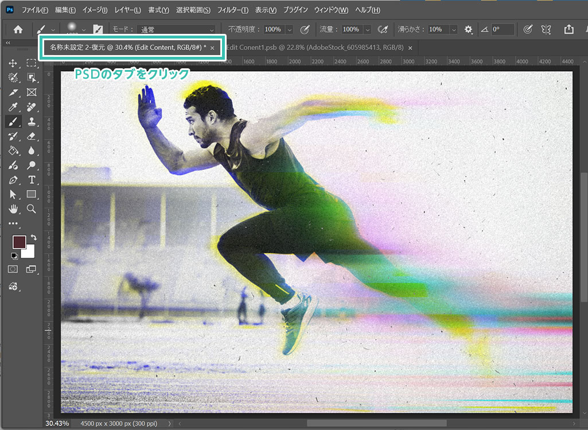Select the Hand tool
Image resolution: width=588 pixels, height=430 pixels.
pos(13,209)
